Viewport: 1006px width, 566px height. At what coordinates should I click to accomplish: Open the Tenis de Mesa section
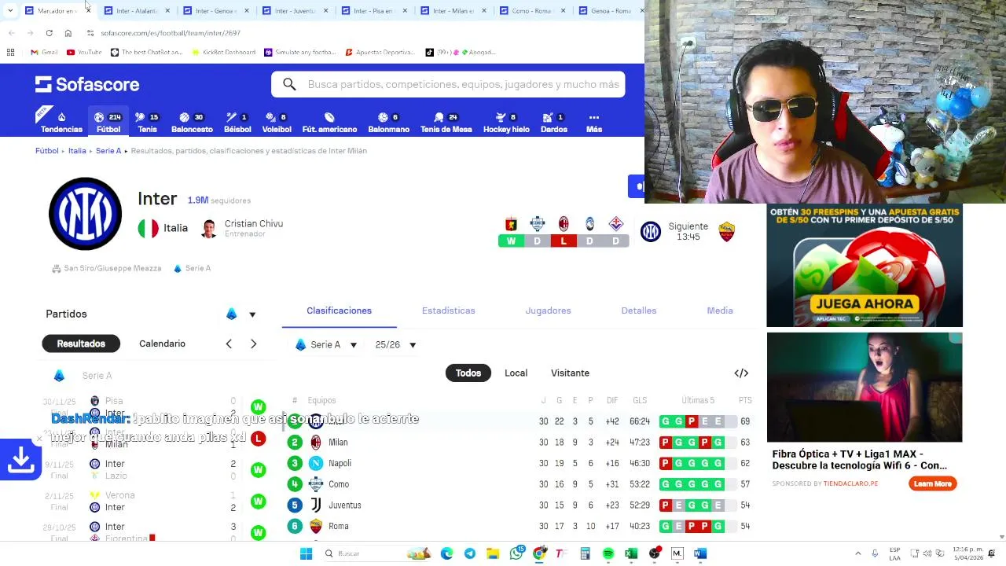tap(446, 122)
